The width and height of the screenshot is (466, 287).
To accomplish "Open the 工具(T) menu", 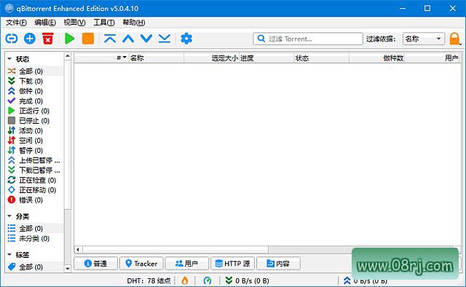I will (x=104, y=23).
